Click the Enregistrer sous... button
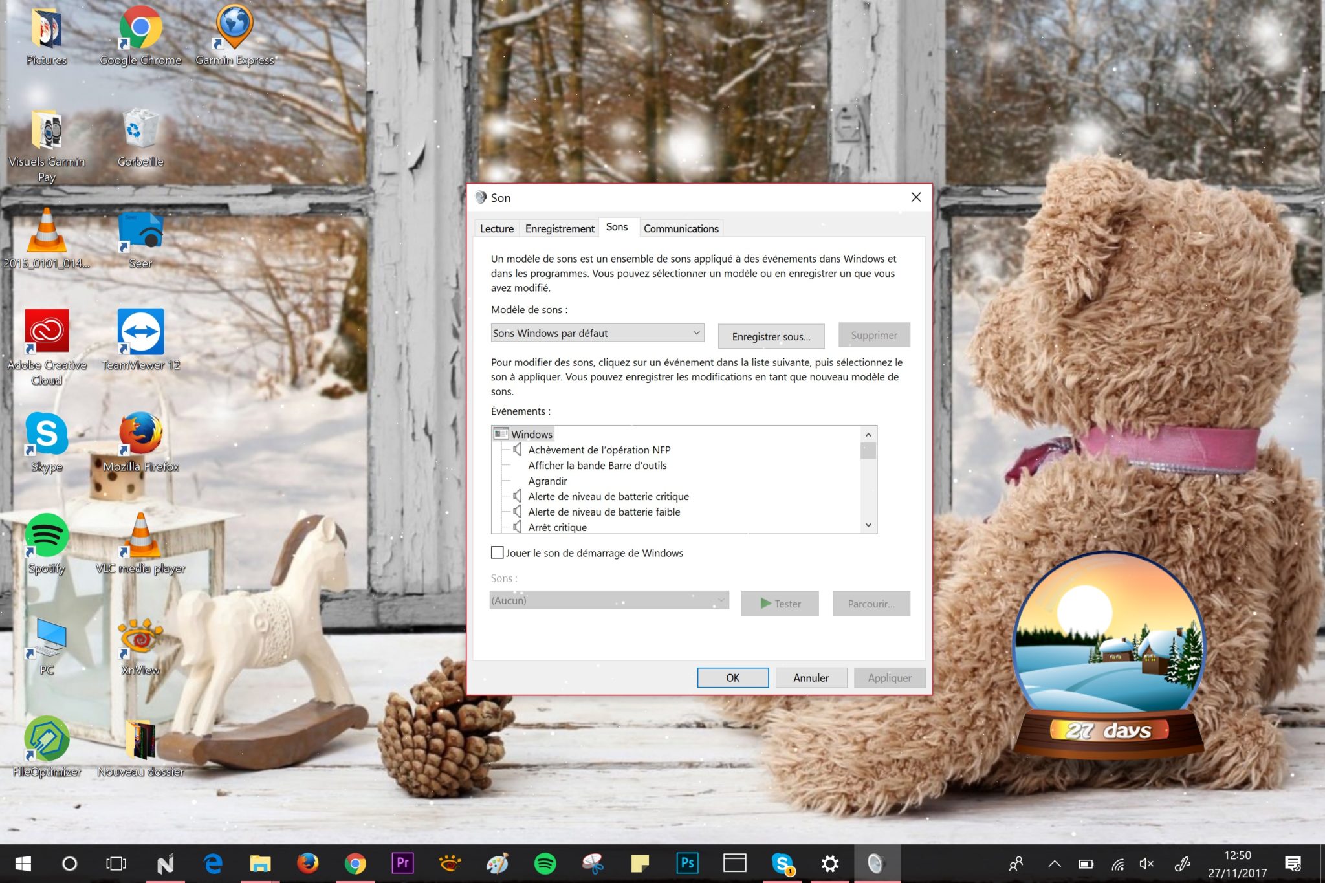Image resolution: width=1325 pixels, height=883 pixels. (771, 336)
